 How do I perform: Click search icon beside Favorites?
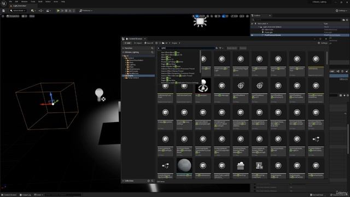[152, 48]
